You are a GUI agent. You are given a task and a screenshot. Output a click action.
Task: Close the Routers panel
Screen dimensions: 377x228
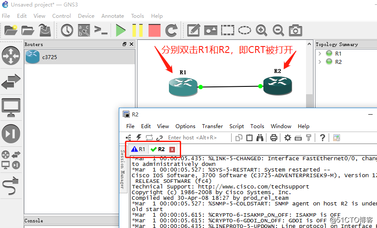[x=131, y=44]
